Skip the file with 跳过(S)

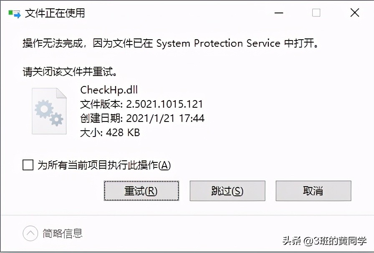[x=227, y=191]
